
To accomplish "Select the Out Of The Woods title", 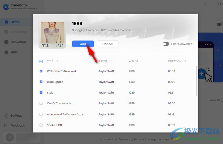I will point(59,103).
